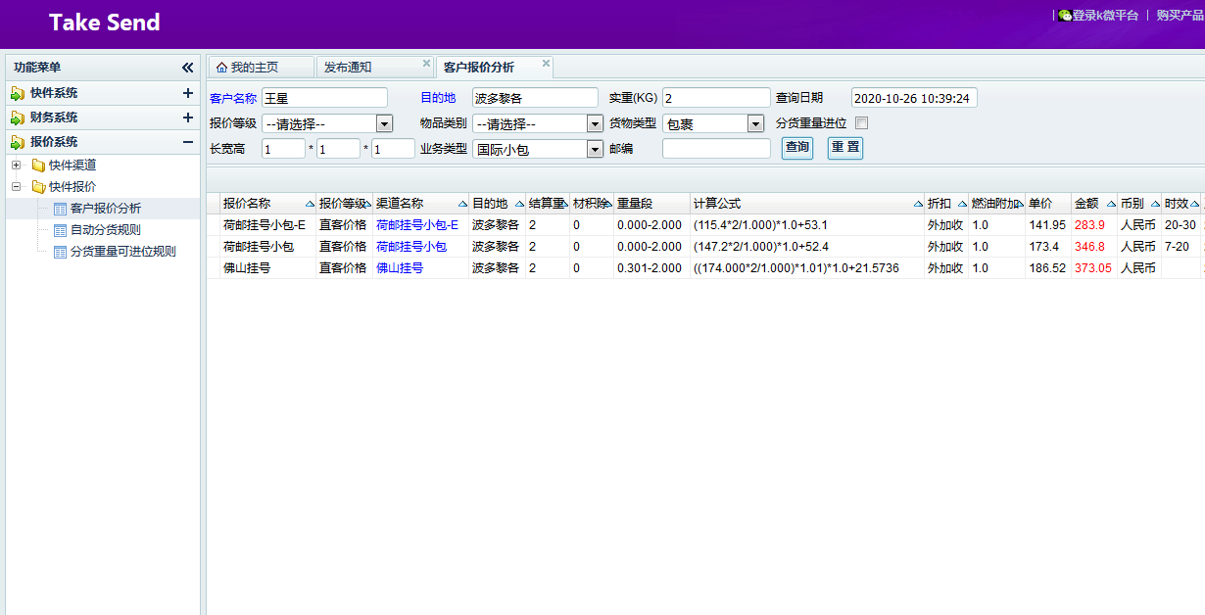
Task: Collapse 报价系统 with the minus icon
Action: click(187, 142)
